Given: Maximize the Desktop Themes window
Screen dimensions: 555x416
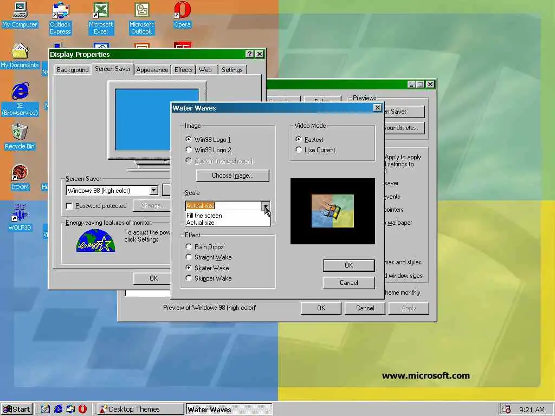Looking at the screenshot, I should click(x=420, y=84).
